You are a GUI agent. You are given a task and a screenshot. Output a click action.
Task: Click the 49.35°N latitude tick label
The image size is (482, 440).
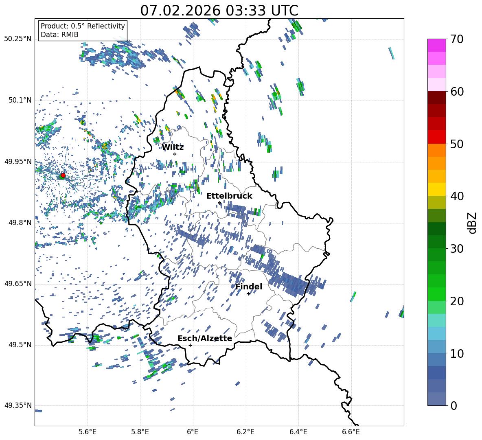[18, 405]
